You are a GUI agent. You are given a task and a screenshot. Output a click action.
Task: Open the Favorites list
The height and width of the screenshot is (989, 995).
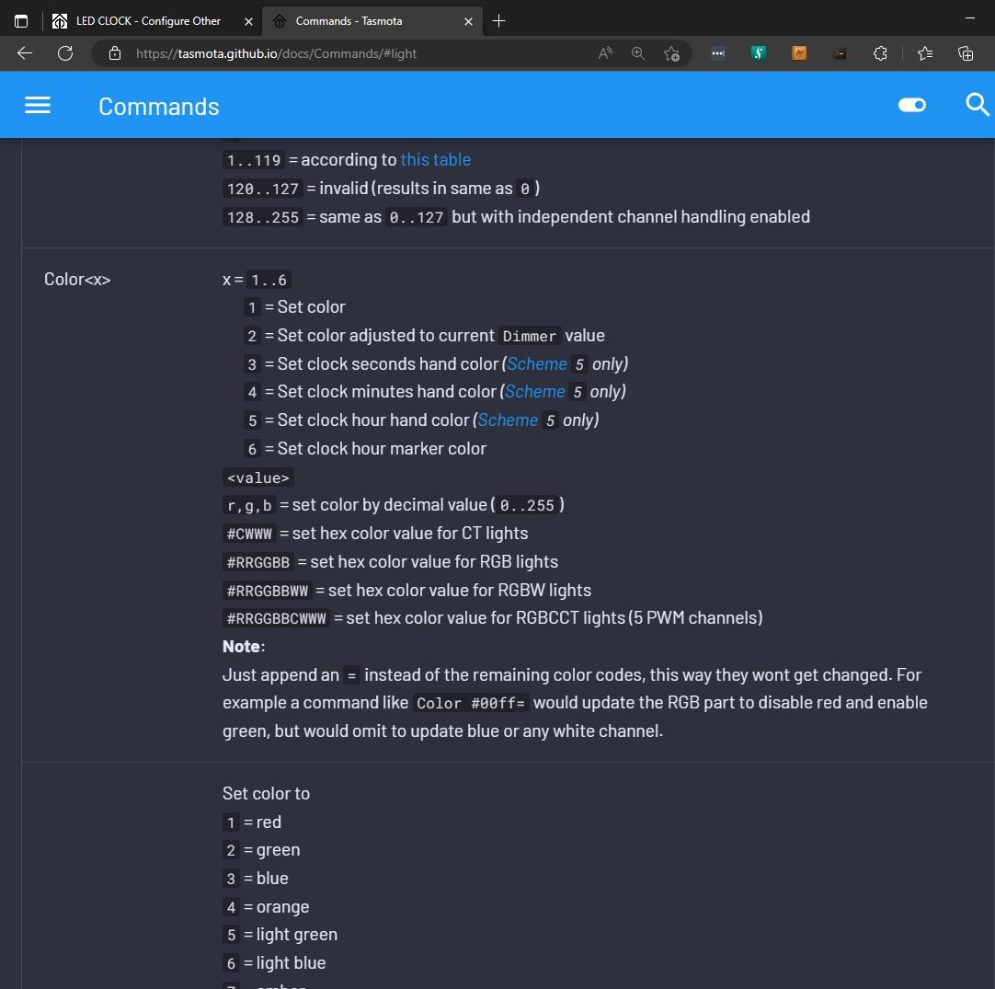[925, 53]
